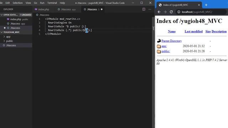This screenshot has width=228, height=128.
Task: Click the site information icon in address bar
Action: tap(179, 12)
